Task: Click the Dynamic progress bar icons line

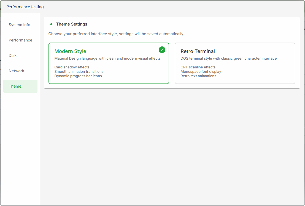Action: point(78,76)
